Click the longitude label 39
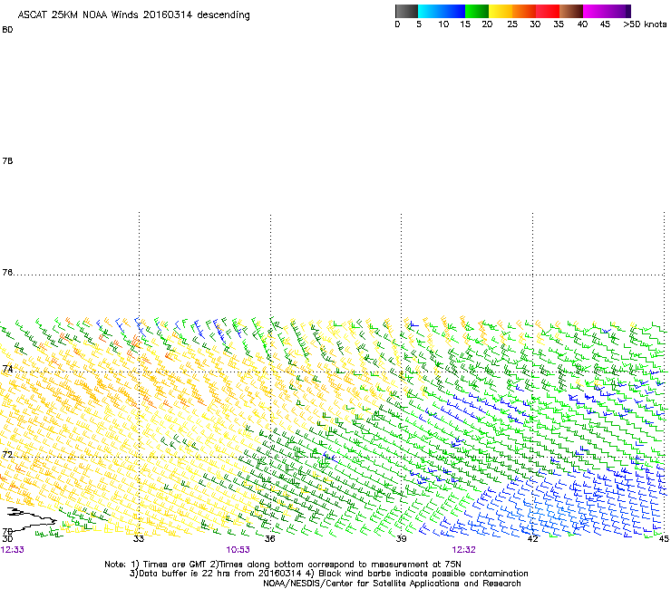Viewport: 671px width, 589px height. point(401,538)
